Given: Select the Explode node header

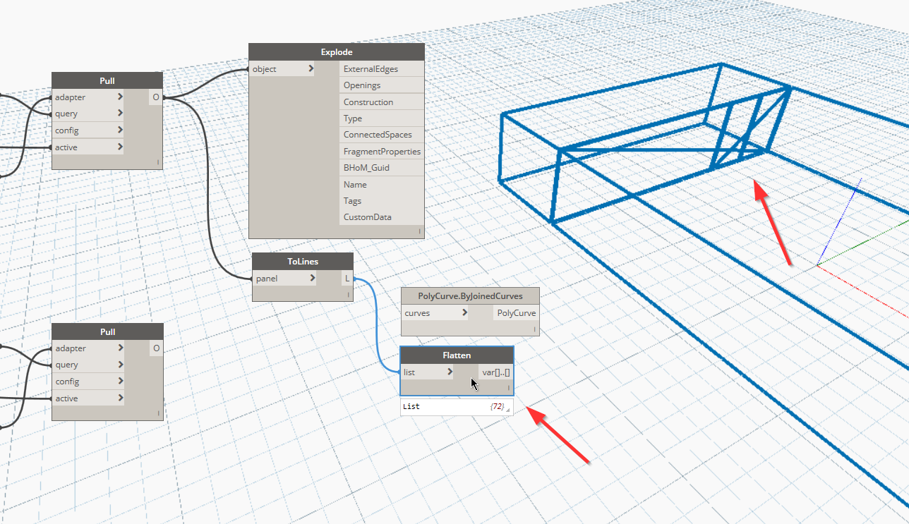Looking at the screenshot, I should [x=337, y=51].
